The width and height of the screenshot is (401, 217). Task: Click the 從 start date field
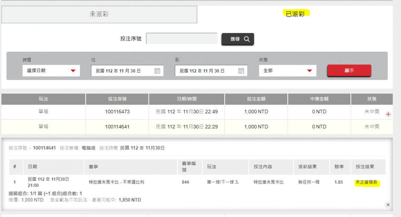[127, 71]
